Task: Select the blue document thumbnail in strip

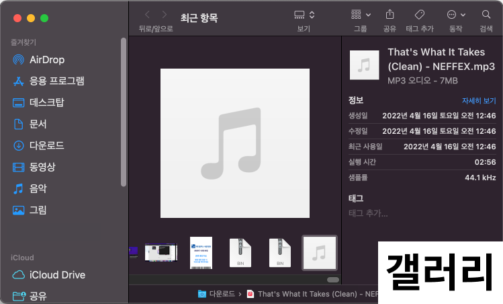Action: pyautogui.click(x=201, y=253)
